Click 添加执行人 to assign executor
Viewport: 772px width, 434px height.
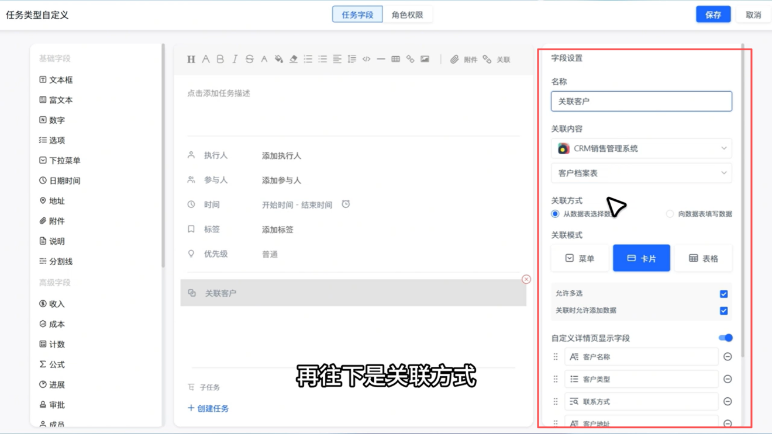click(281, 156)
